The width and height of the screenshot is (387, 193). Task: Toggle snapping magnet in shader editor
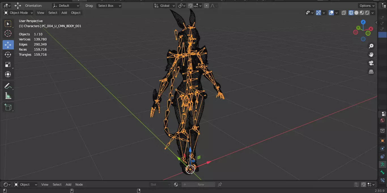click(363, 185)
